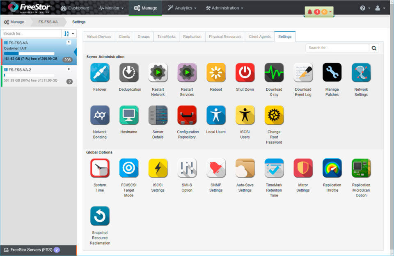Click the red Shut Down icon
This screenshot has height=256, width=394.
click(x=245, y=73)
